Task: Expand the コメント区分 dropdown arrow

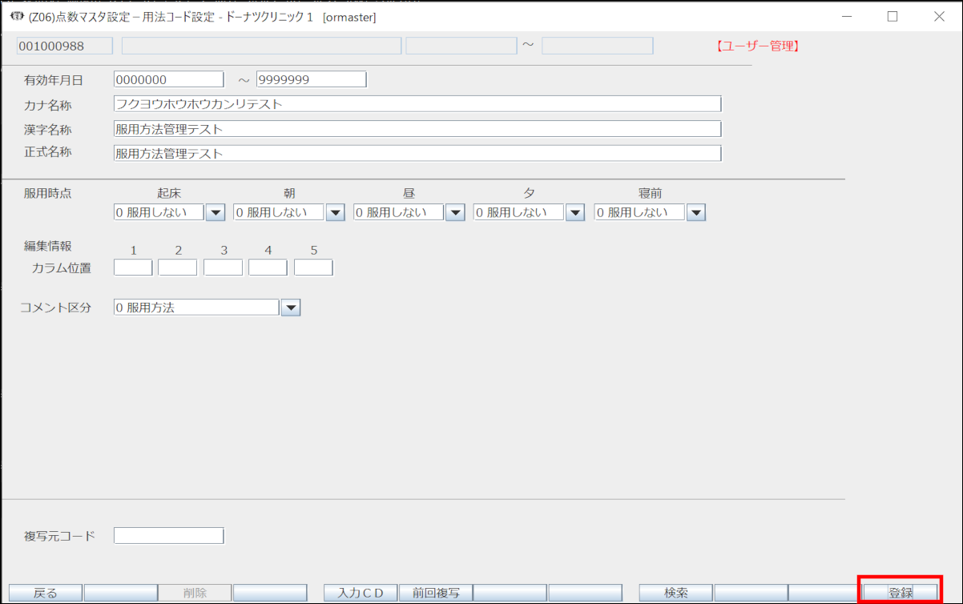Action: pos(290,308)
